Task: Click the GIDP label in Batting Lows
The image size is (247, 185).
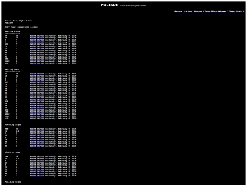Action: 7,114
